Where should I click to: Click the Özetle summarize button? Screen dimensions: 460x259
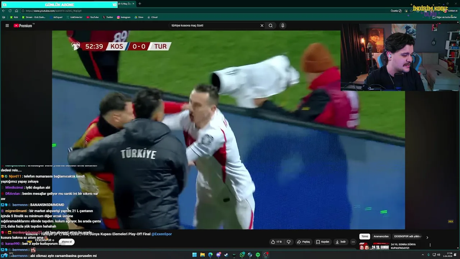coord(396,11)
